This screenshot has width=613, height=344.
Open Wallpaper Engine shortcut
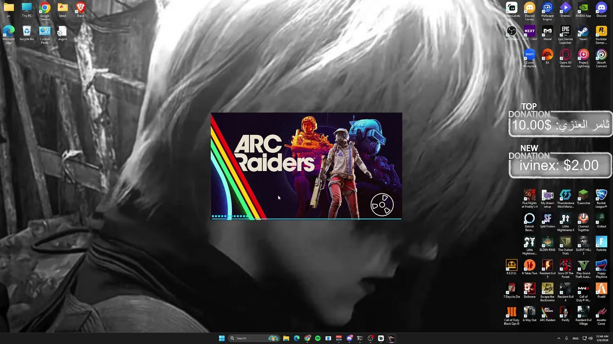tap(547, 11)
